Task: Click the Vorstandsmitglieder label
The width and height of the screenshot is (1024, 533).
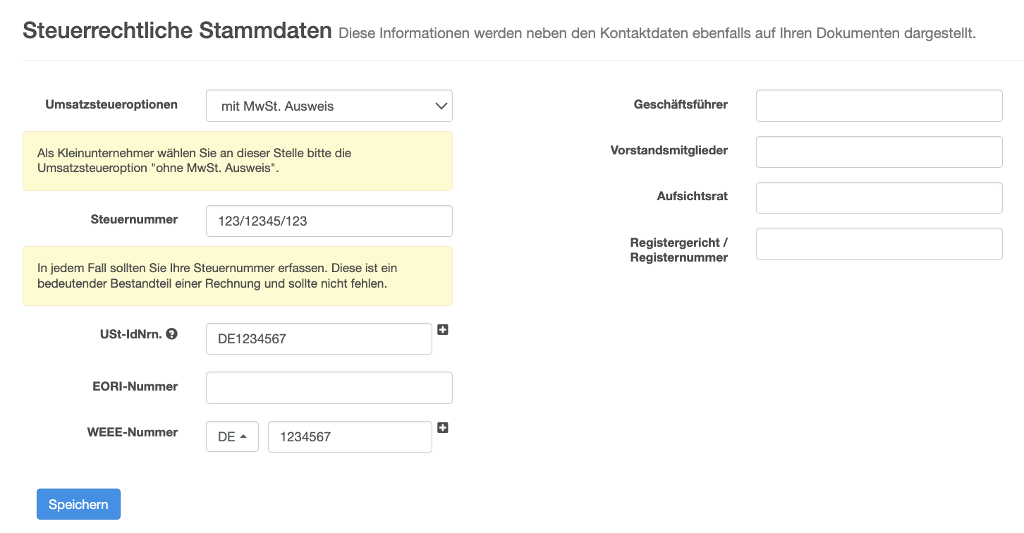Action: coord(669,150)
